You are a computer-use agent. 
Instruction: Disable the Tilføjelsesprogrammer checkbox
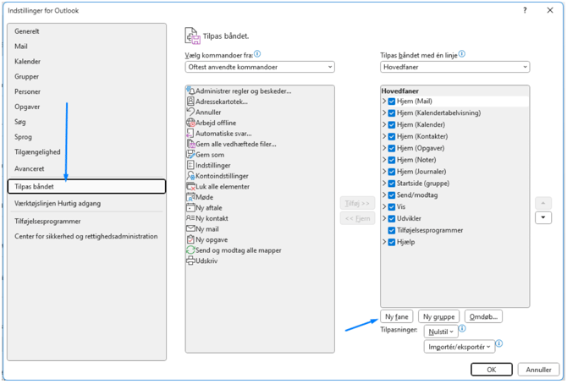pyautogui.click(x=391, y=230)
